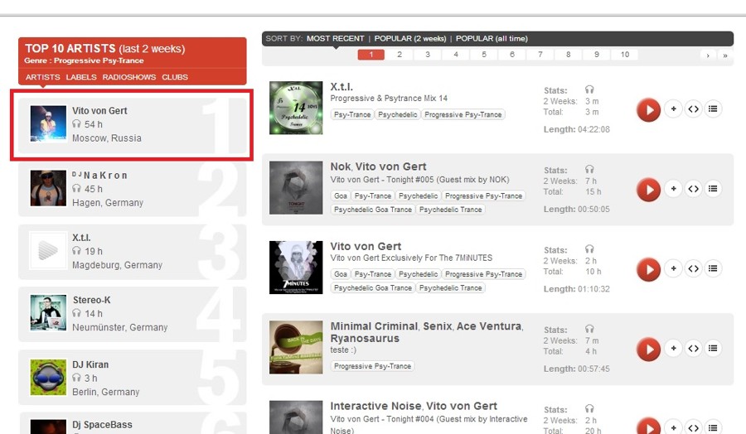746x434 pixels.
Task: Click Psychedelic tag on X.t.I. mix
Action: [x=398, y=114]
